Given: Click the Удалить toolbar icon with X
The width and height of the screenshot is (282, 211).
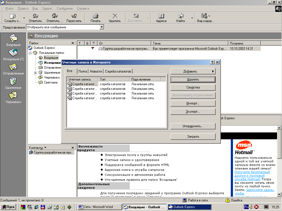Looking at the screenshot, I should [x=115, y=16].
